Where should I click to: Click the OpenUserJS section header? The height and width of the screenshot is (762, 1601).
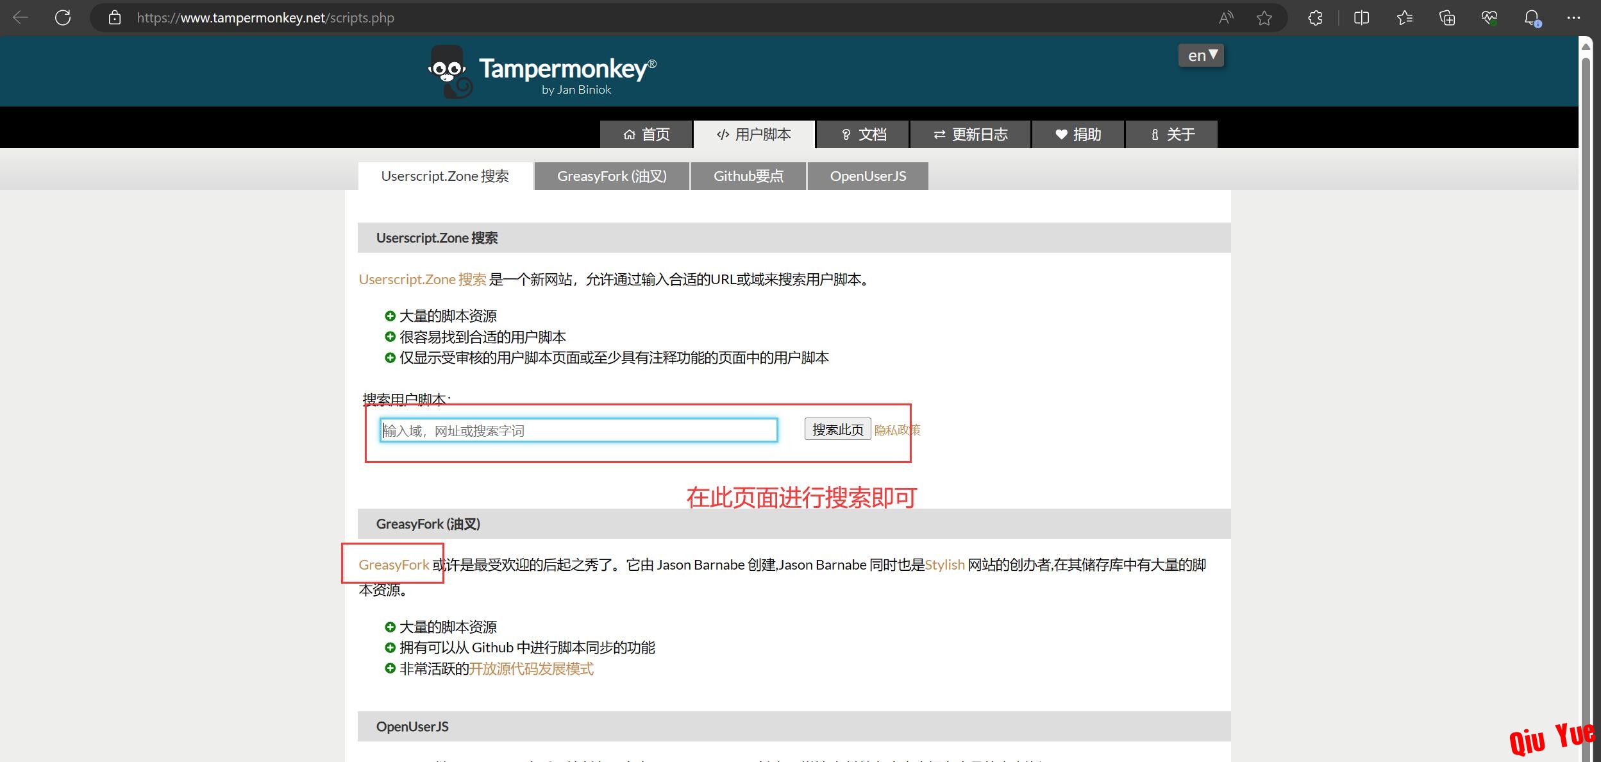(x=794, y=727)
